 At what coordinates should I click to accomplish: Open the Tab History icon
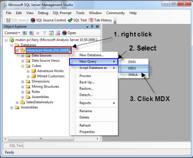[x=91, y=20]
